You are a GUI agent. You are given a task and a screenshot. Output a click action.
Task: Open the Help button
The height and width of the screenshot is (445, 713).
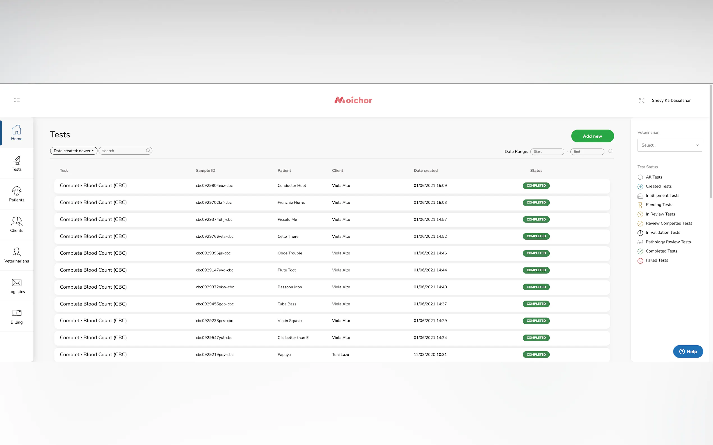pyautogui.click(x=688, y=351)
